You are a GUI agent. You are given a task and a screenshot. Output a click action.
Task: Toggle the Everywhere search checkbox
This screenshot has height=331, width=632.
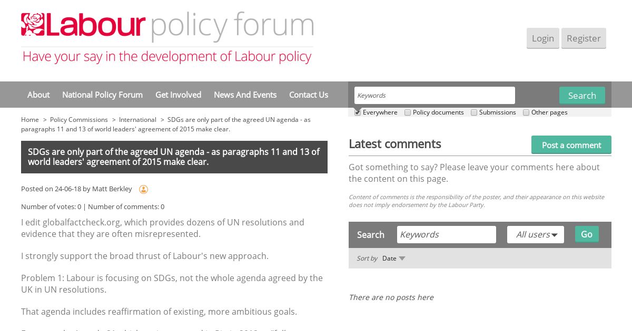point(358,112)
